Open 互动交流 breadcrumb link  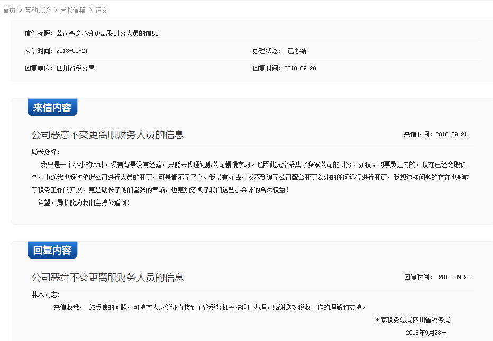pyautogui.click(x=38, y=11)
